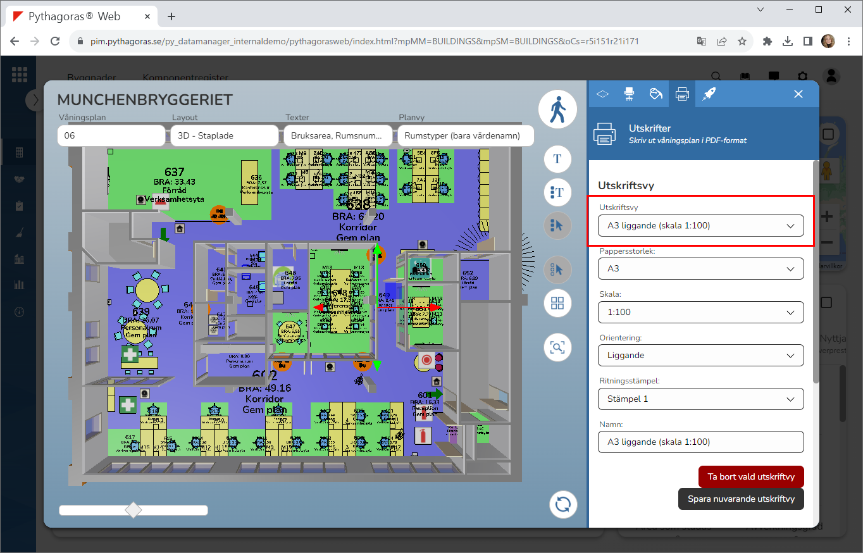
Task: Click the single T text tool button
Action: pyautogui.click(x=557, y=159)
